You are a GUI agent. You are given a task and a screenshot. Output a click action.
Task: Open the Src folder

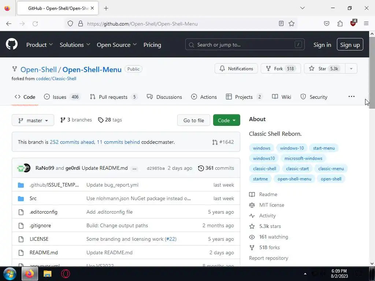pyautogui.click(x=33, y=198)
